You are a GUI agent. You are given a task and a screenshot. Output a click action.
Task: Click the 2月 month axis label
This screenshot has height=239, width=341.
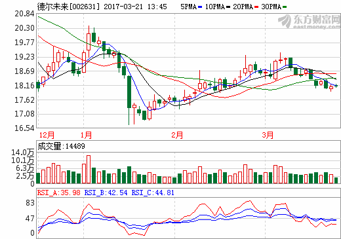point(177,135)
